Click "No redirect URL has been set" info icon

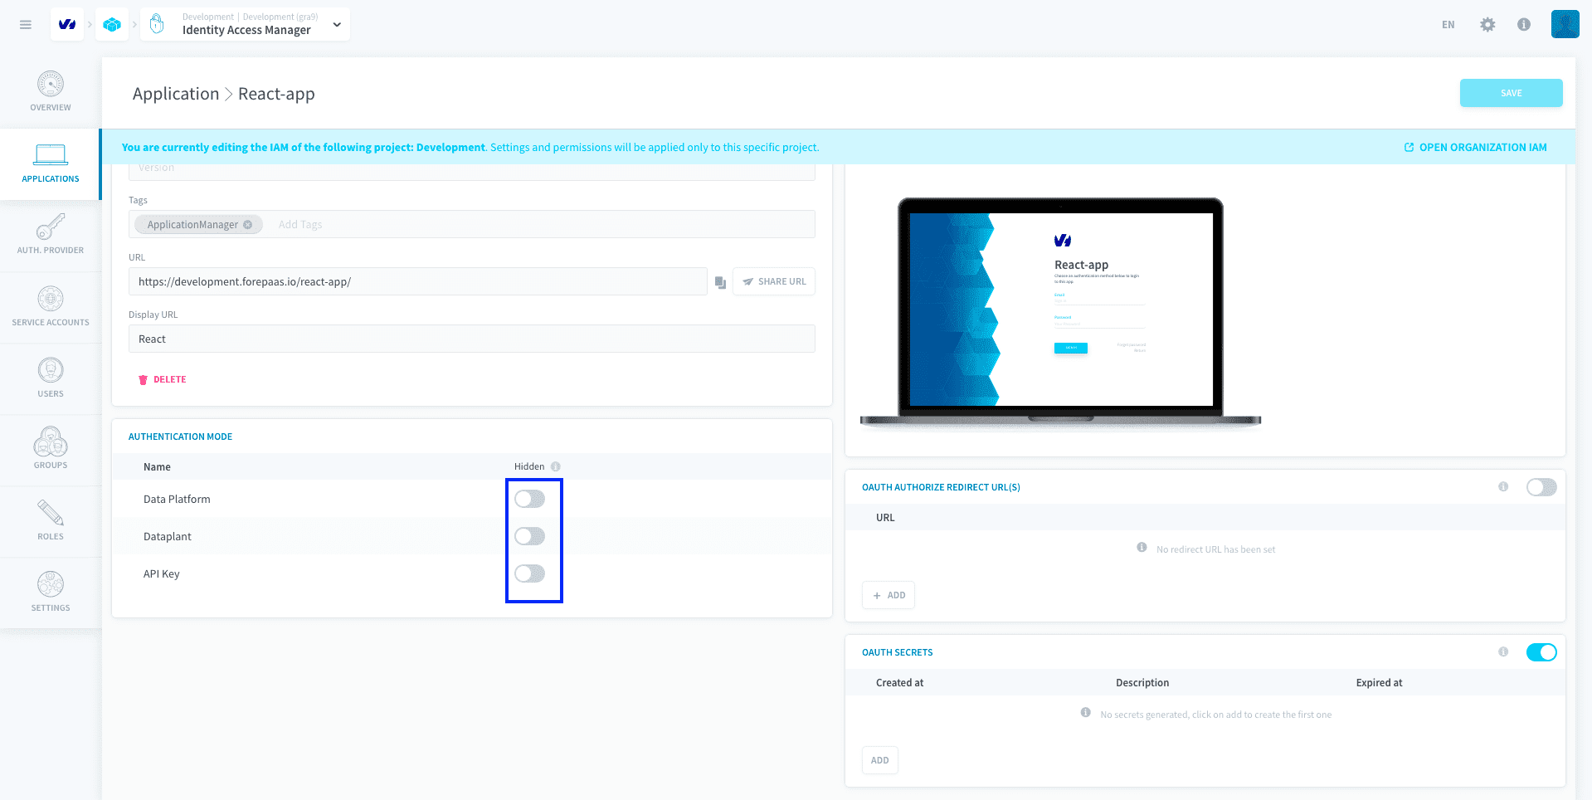click(x=1142, y=548)
